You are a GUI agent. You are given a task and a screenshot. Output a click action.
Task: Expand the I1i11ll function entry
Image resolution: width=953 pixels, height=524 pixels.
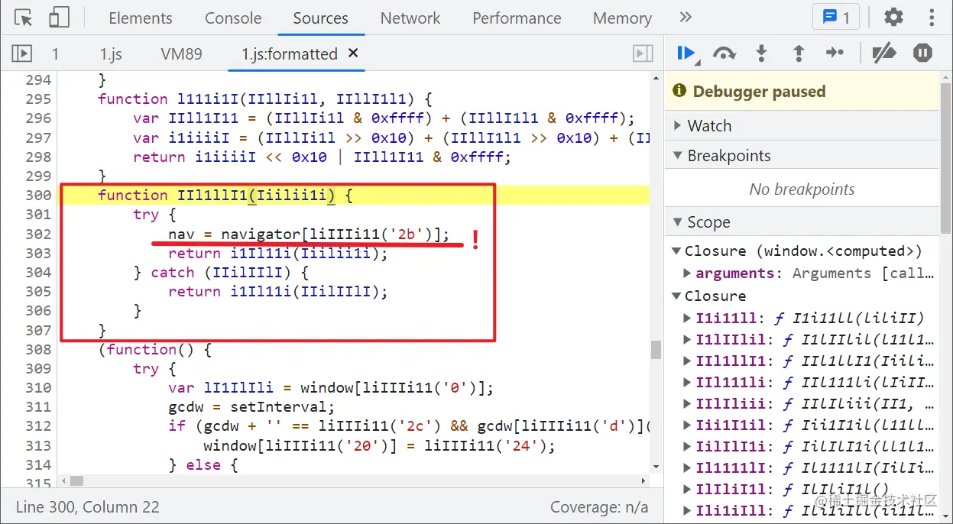pyautogui.click(x=688, y=318)
